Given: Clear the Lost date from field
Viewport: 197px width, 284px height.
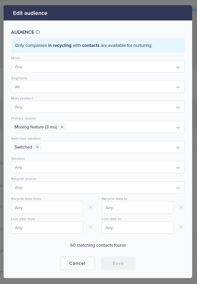Looking at the screenshot, I should 90,227.
